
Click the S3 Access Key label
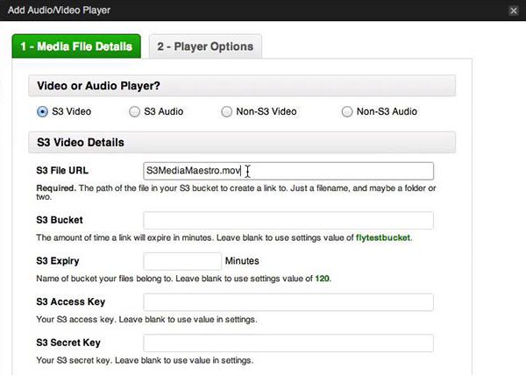(70, 302)
